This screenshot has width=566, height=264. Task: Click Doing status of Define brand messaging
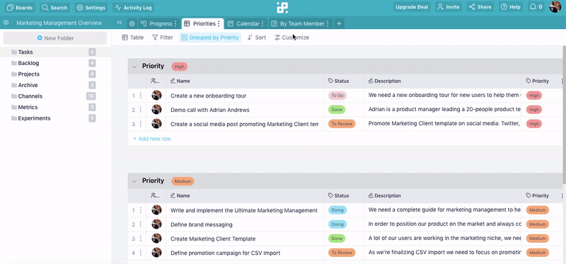(337, 224)
